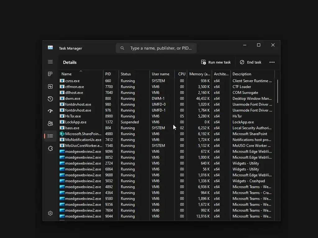
Task: Select msedgewebview2.exe row with PID 9688
Action: 167,175
